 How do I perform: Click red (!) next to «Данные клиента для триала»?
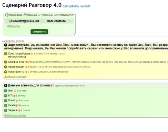click(53, 85)
